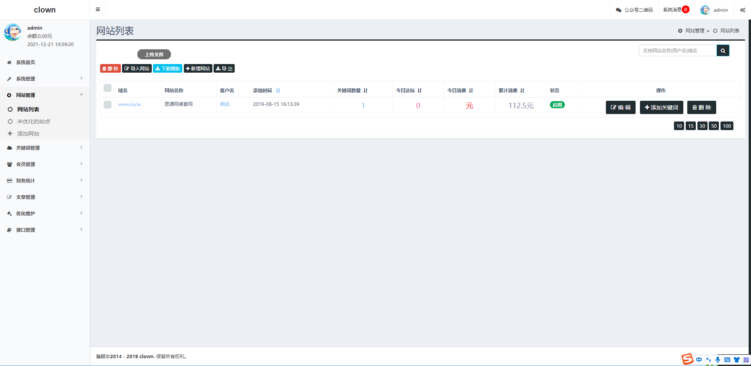Open the www.siy.la domain link
This screenshot has width=751, height=366.
coord(129,104)
